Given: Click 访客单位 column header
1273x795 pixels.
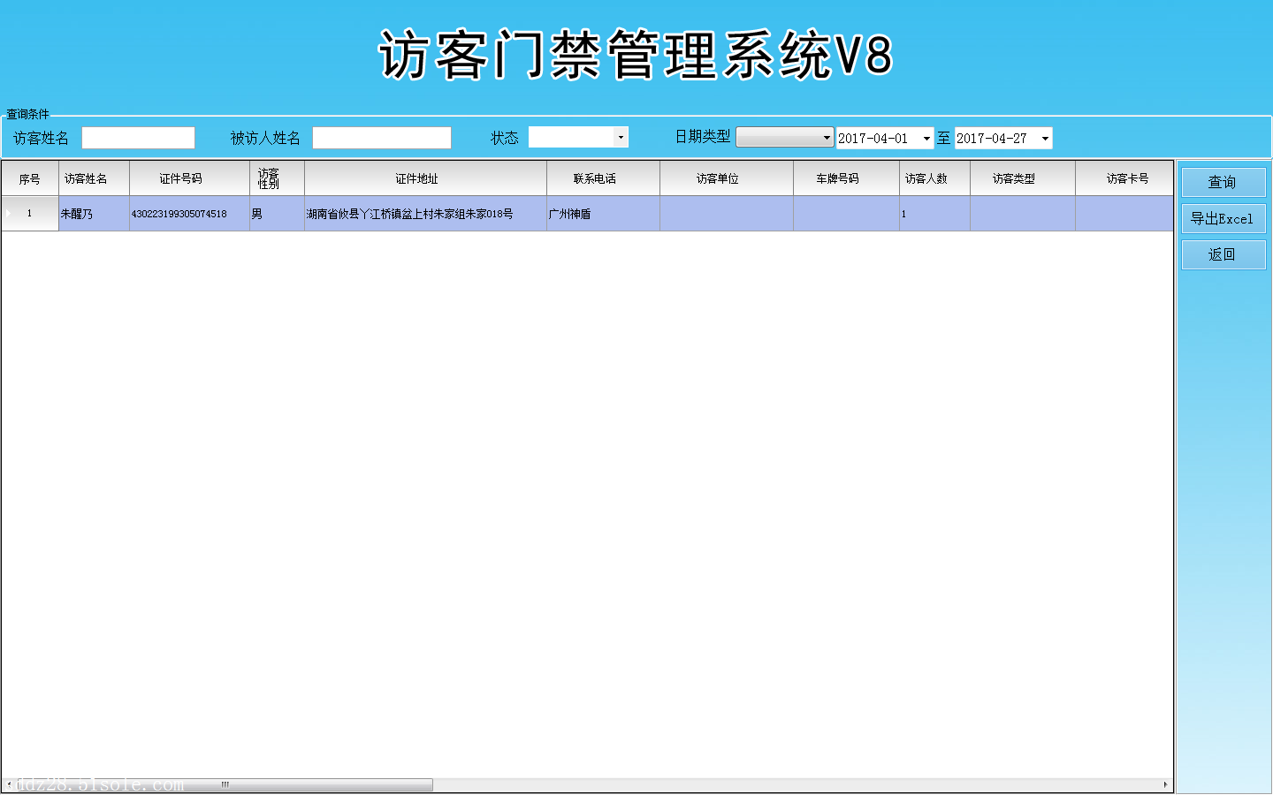Looking at the screenshot, I should [x=726, y=178].
